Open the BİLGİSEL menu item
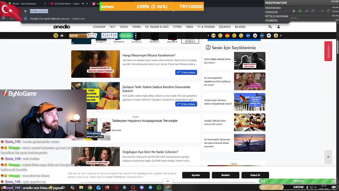The width and height of the screenshot is (339, 191). click(x=240, y=27)
